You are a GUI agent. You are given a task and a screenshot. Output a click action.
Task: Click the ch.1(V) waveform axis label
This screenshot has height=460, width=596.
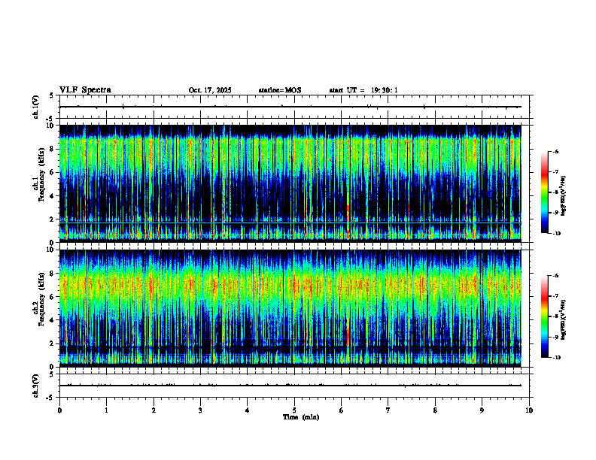coord(35,107)
